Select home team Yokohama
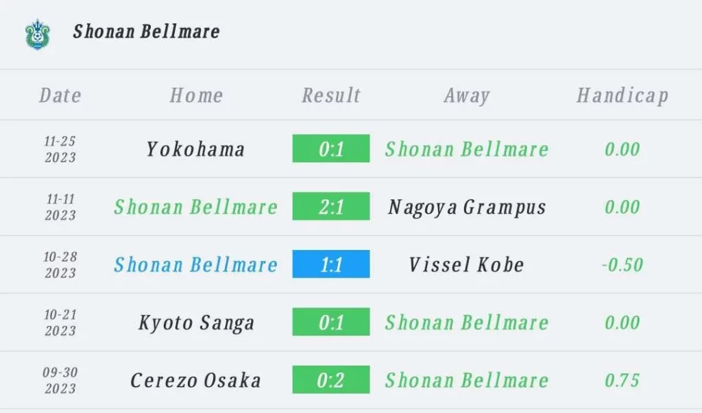 tap(195, 149)
